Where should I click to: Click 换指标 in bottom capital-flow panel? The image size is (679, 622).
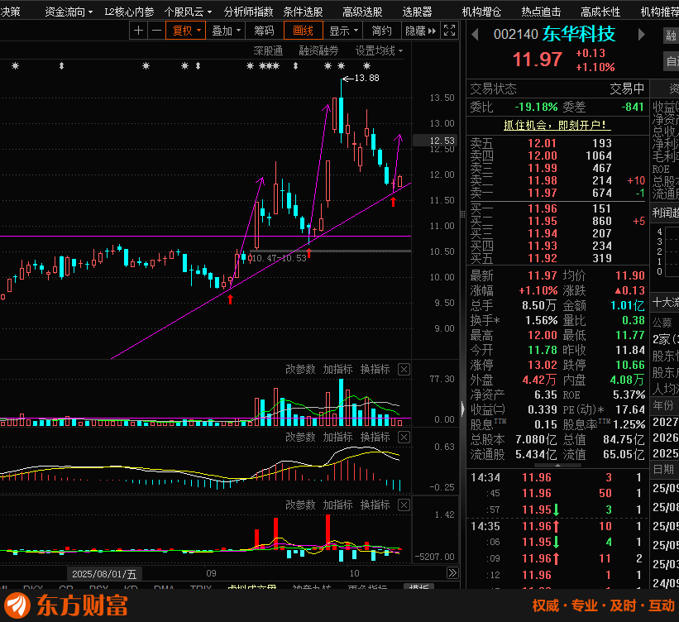(375, 505)
